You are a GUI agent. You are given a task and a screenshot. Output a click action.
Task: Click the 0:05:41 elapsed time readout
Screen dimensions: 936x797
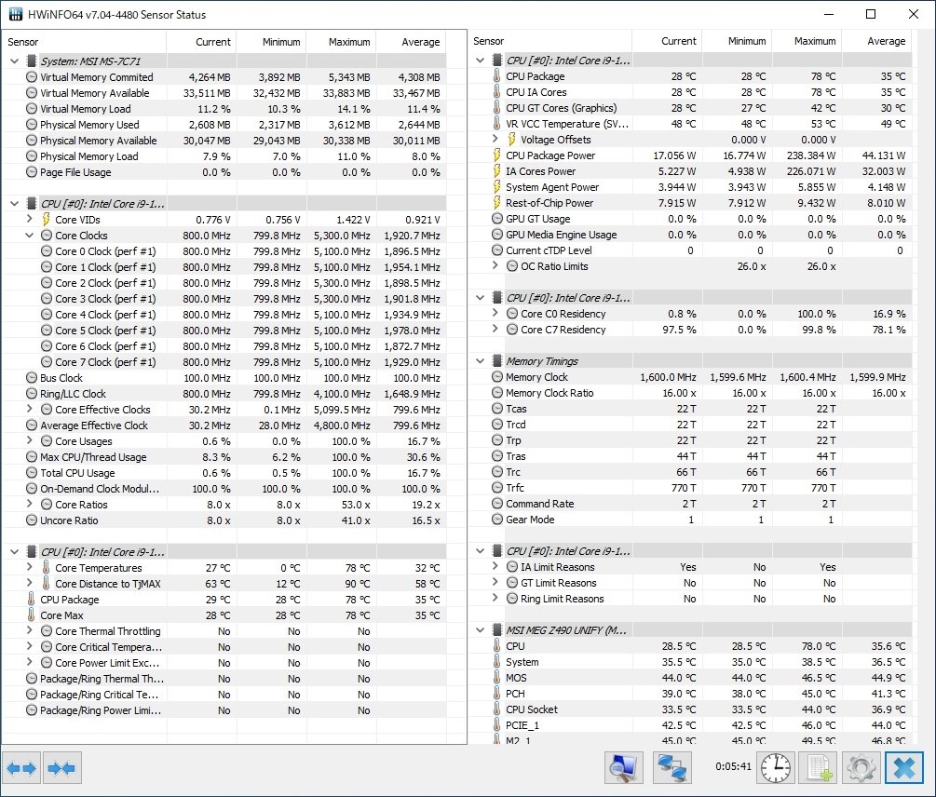click(733, 766)
